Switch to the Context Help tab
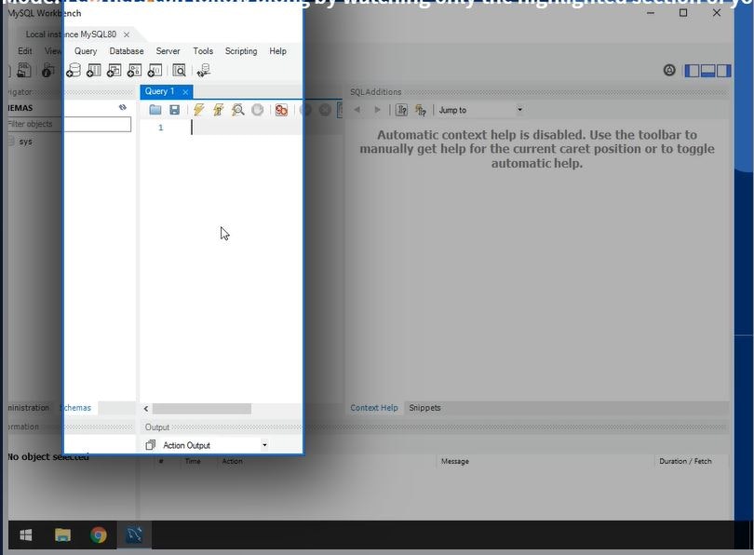The height and width of the screenshot is (555, 754). coord(374,407)
